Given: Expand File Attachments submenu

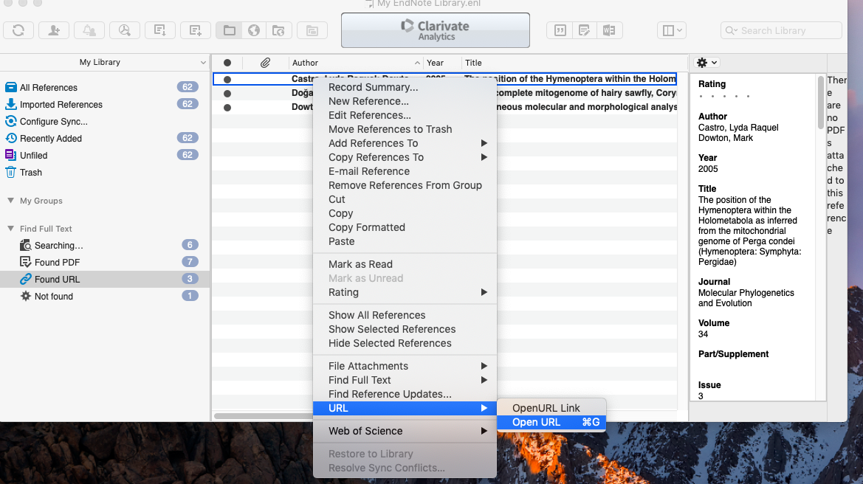Looking at the screenshot, I should coord(405,366).
